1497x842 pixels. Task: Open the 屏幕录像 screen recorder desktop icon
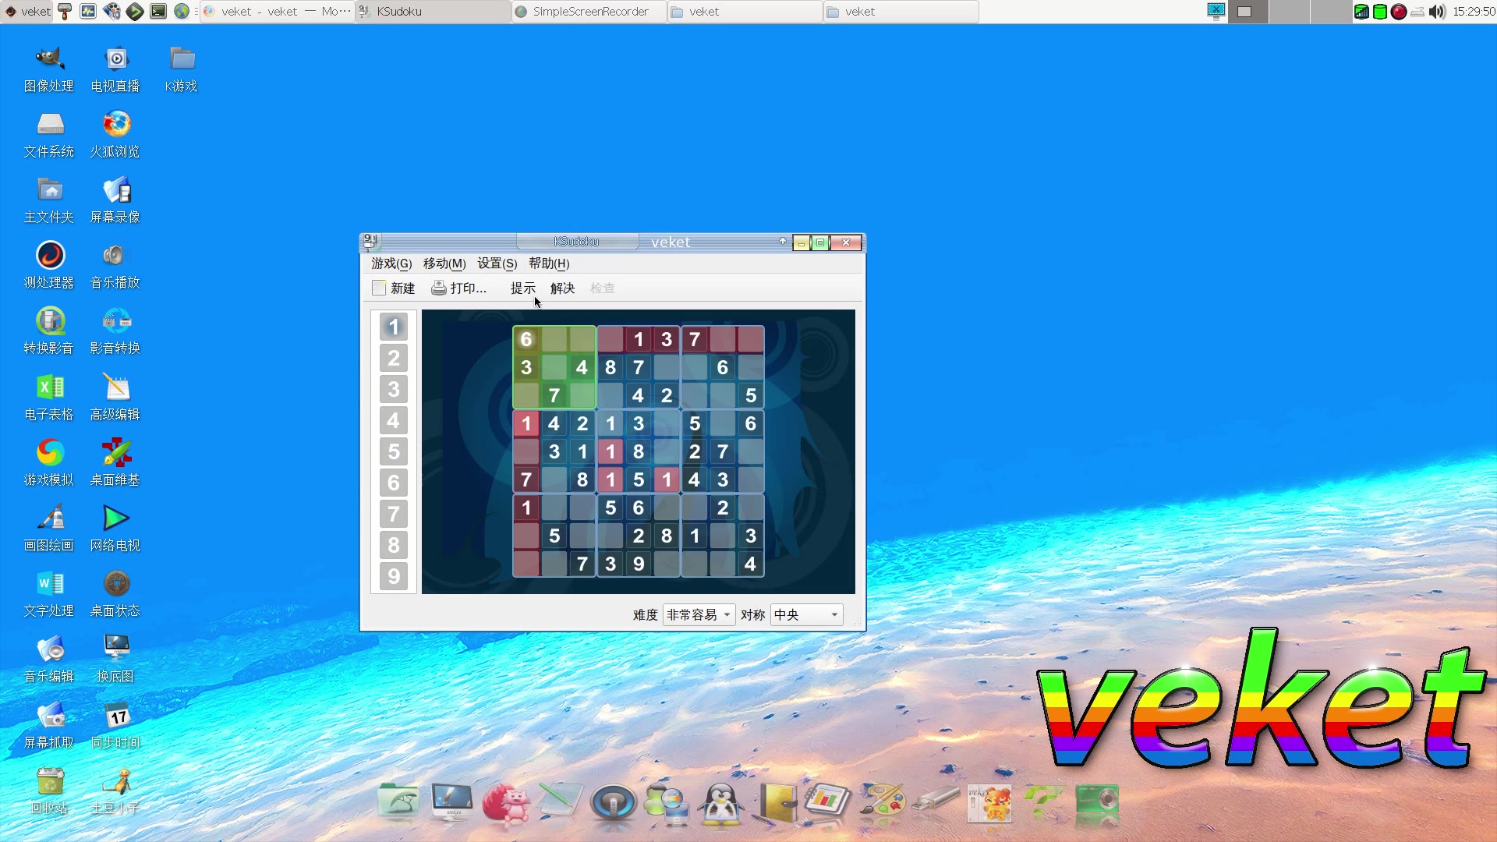(116, 190)
